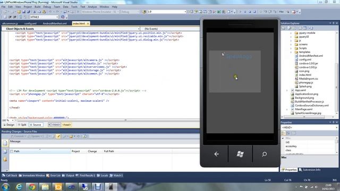Image resolution: width=340 pixels, height=191 pixels.
Task: Open the HTML5 validation schema dropdown
Action: [44, 17]
